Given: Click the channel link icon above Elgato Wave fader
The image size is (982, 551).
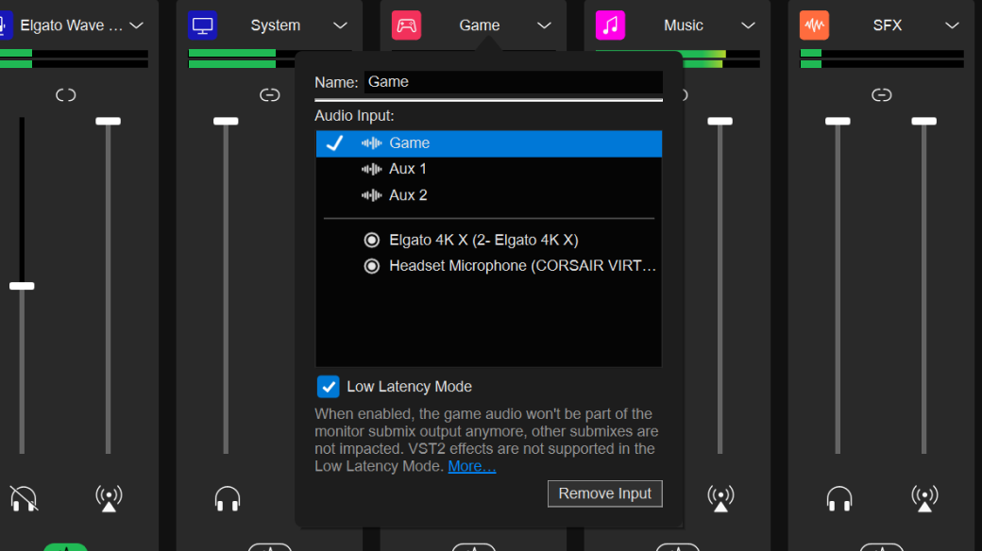Looking at the screenshot, I should pyautogui.click(x=66, y=94).
